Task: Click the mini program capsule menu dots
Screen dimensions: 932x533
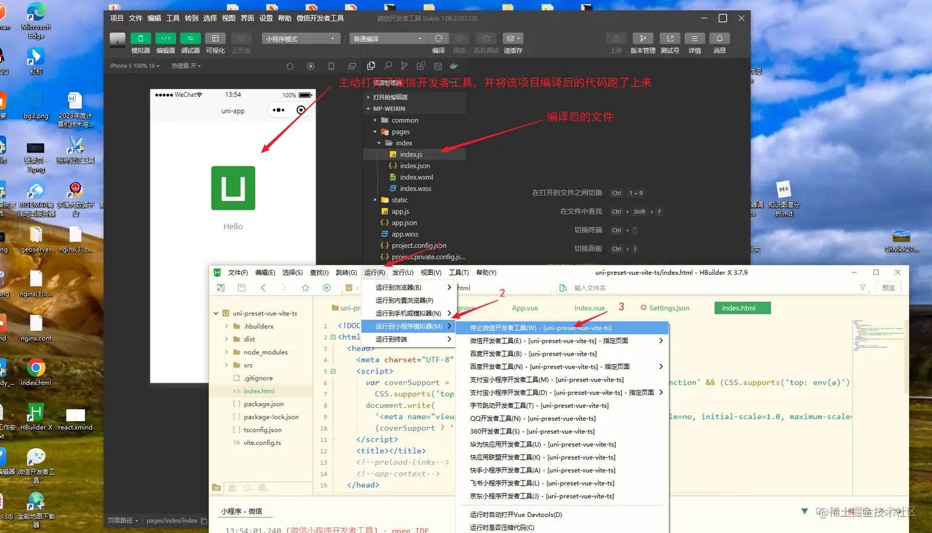Action: pyautogui.click(x=279, y=110)
